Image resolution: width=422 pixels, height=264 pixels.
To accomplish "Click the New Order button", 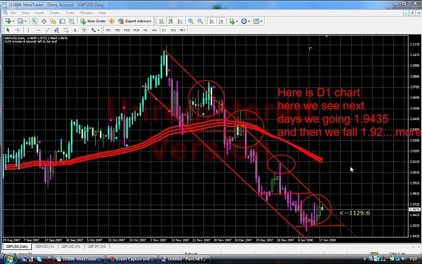I will (93, 21).
